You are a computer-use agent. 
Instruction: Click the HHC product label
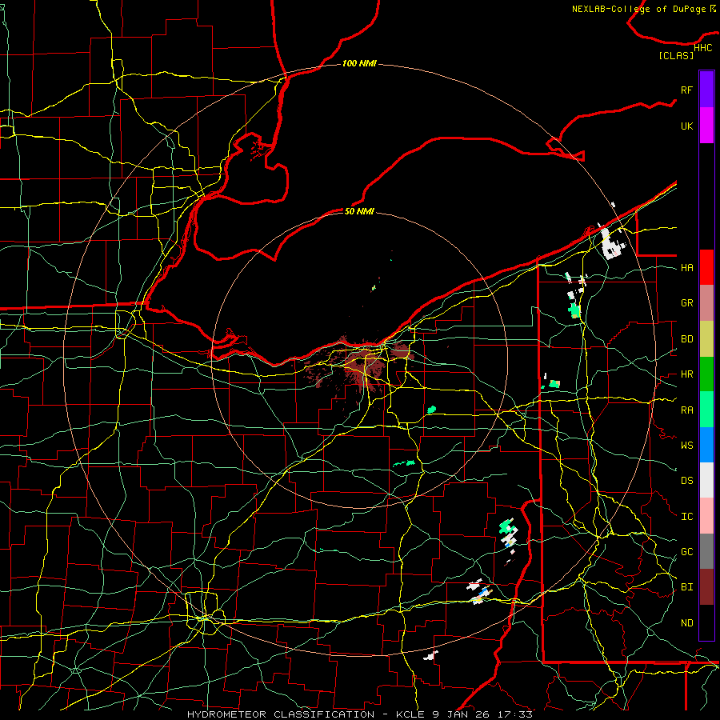tap(702, 48)
